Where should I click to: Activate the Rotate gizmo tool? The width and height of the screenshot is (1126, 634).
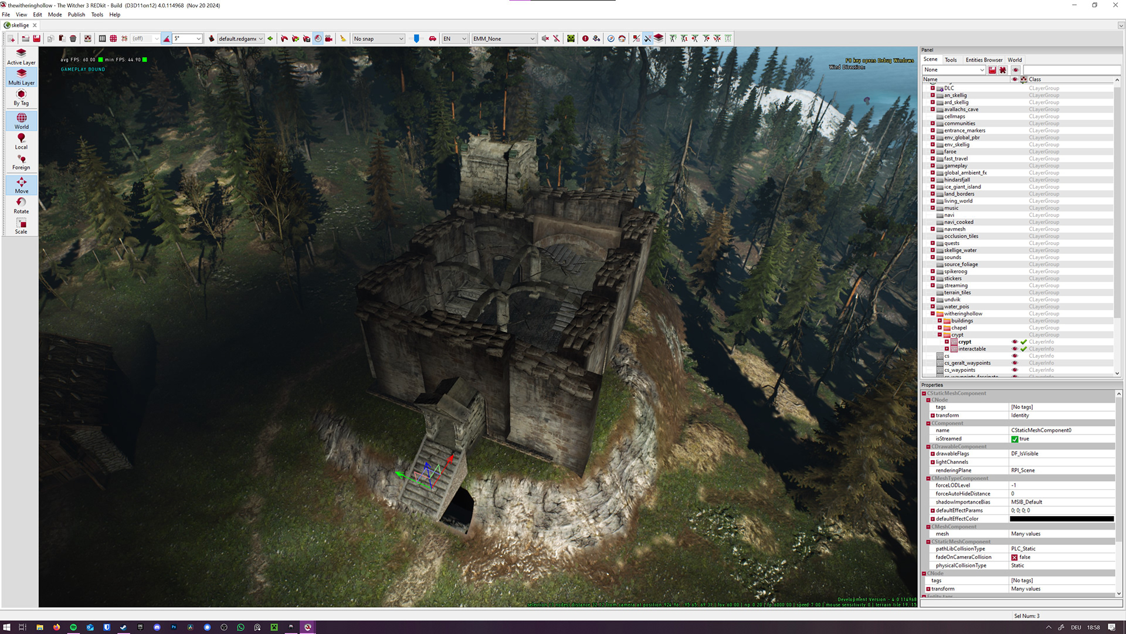click(21, 205)
